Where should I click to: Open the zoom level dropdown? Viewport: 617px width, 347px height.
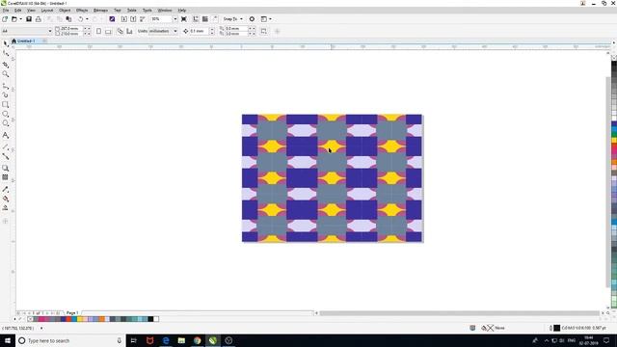pos(175,19)
